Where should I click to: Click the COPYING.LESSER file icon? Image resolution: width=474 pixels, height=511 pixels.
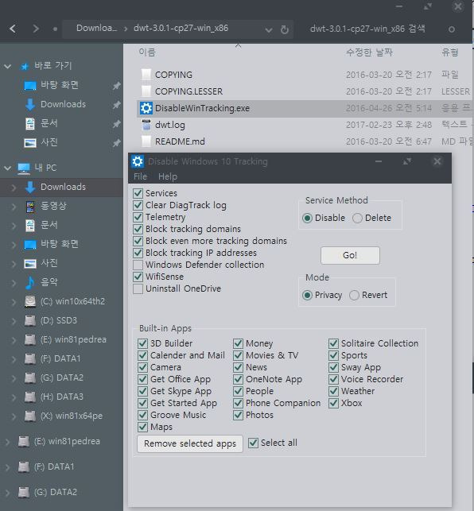(146, 91)
